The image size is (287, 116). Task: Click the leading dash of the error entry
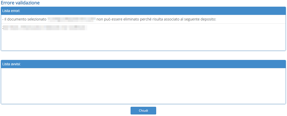pos(2,19)
